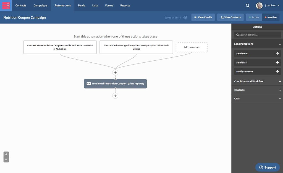Expand the CRM actions section
Viewport: 283px width, 173px height.
pos(280,99)
